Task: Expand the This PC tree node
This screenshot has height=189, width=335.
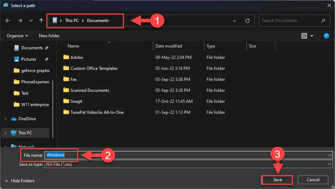Action: pyautogui.click(x=6, y=133)
